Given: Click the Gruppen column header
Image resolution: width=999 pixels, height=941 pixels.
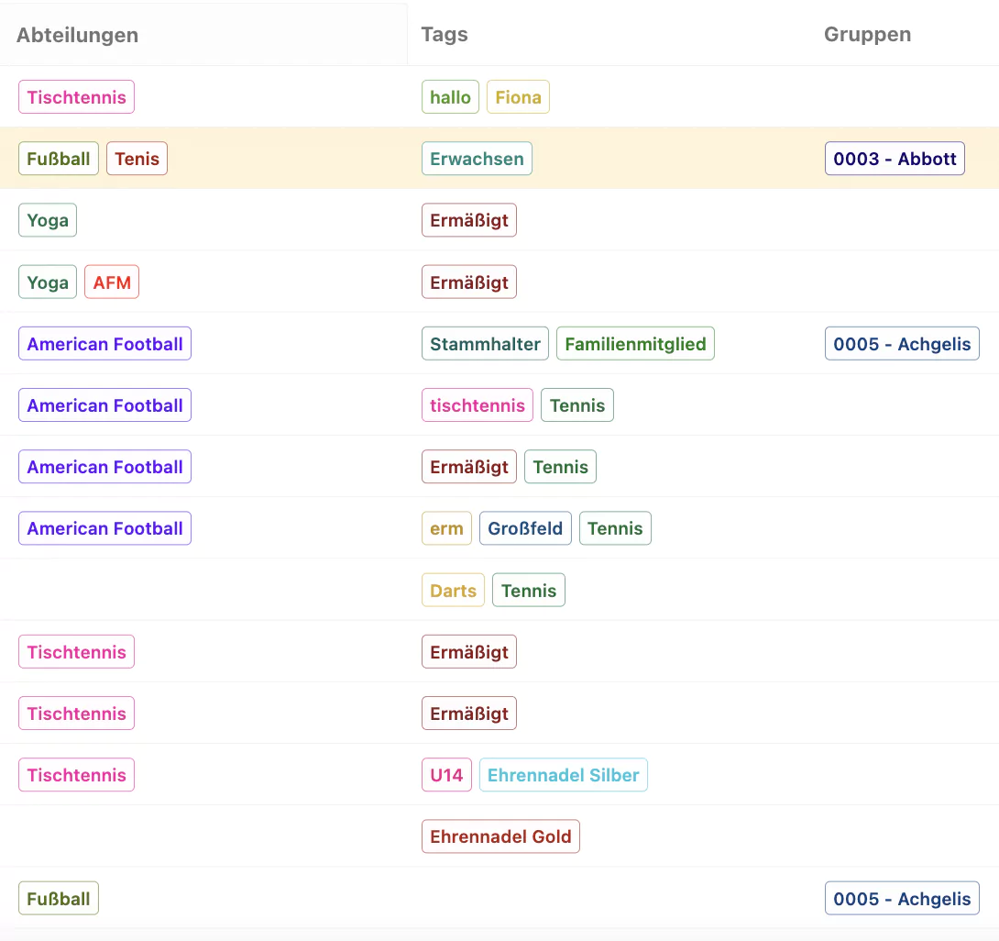Looking at the screenshot, I should point(867,35).
